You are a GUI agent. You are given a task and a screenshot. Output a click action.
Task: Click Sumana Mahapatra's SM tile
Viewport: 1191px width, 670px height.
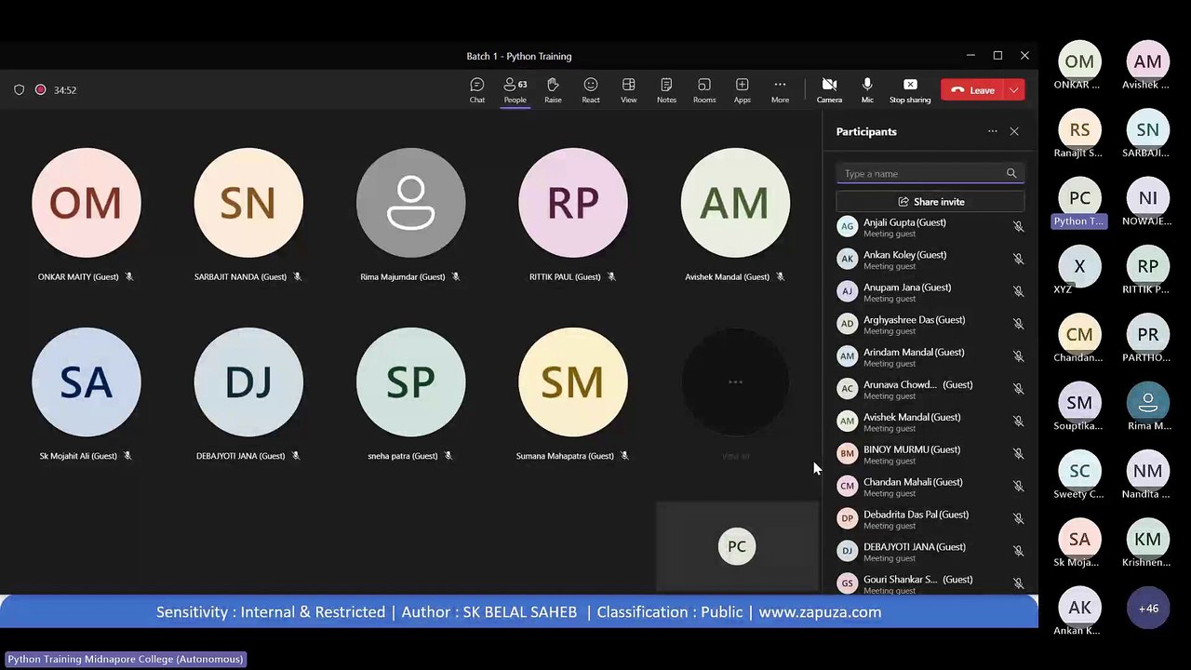(x=573, y=382)
